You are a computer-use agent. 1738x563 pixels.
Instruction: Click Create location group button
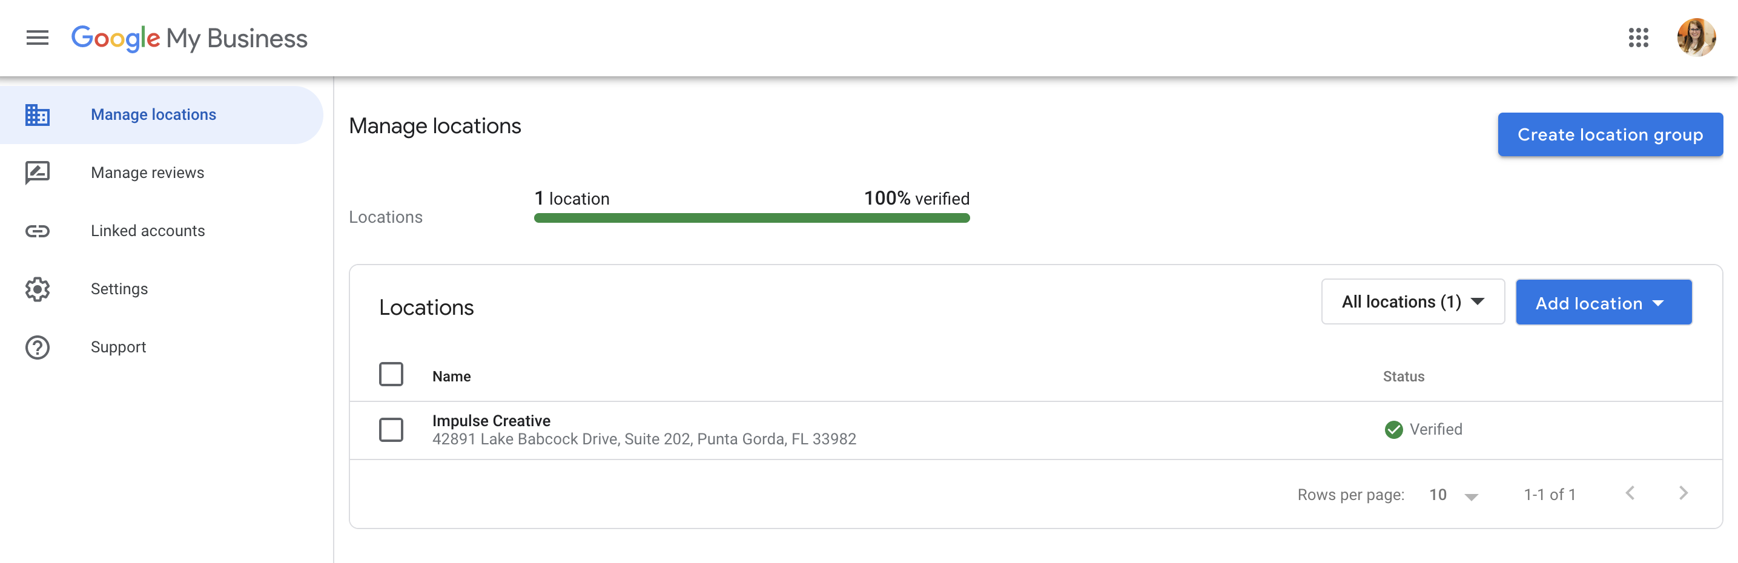1609,135
